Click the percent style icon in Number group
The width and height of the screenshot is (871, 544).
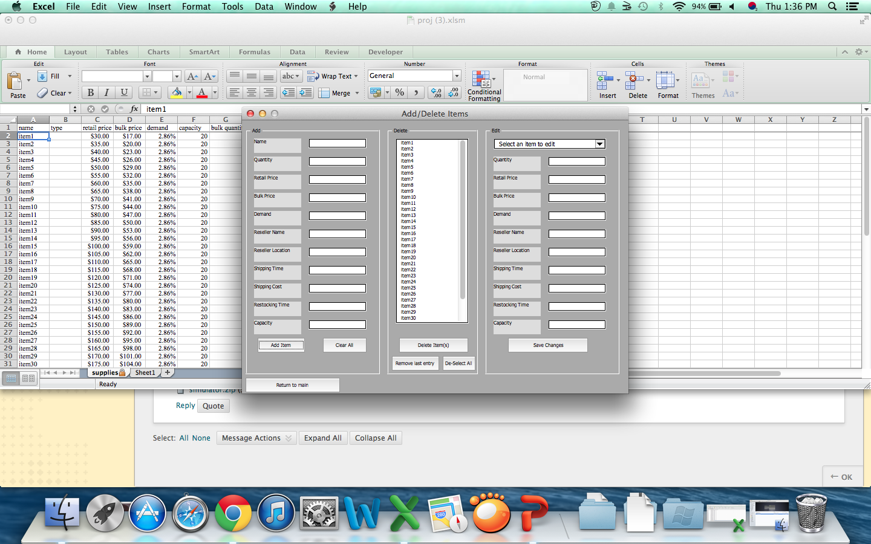coord(399,92)
